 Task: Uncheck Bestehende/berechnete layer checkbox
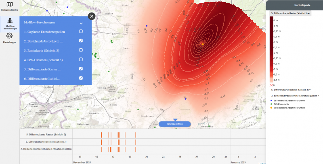pos(81,41)
